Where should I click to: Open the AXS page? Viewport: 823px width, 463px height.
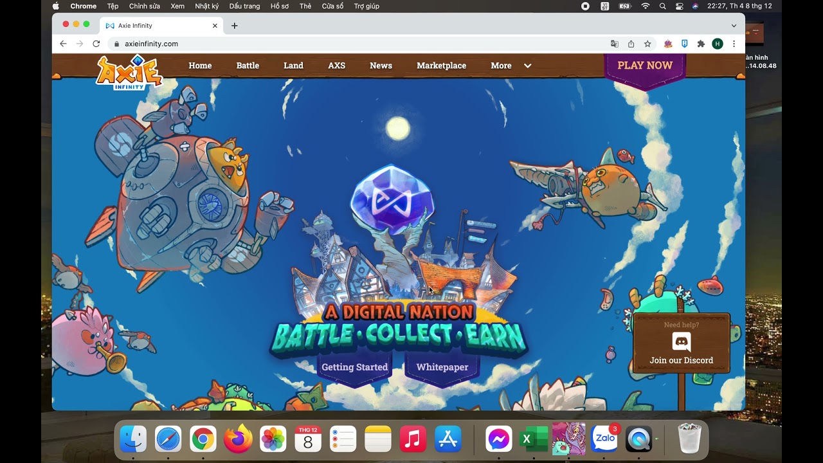tap(337, 66)
